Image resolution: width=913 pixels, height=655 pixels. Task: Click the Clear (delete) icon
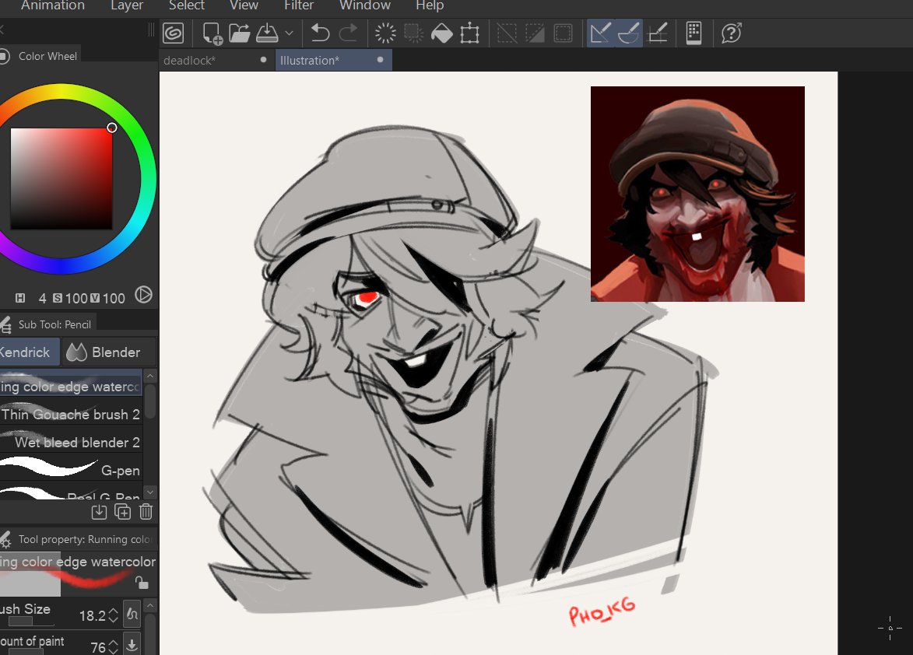point(385,33)
